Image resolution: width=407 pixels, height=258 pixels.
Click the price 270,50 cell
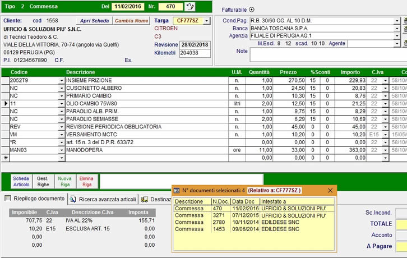tap(289, 81)
